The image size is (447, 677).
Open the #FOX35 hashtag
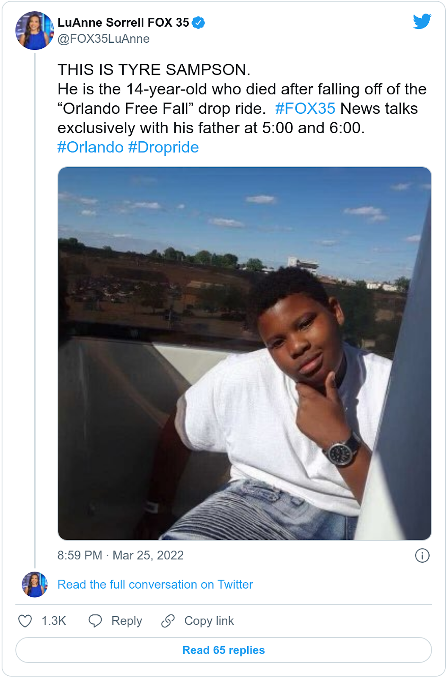pos(305,109)
